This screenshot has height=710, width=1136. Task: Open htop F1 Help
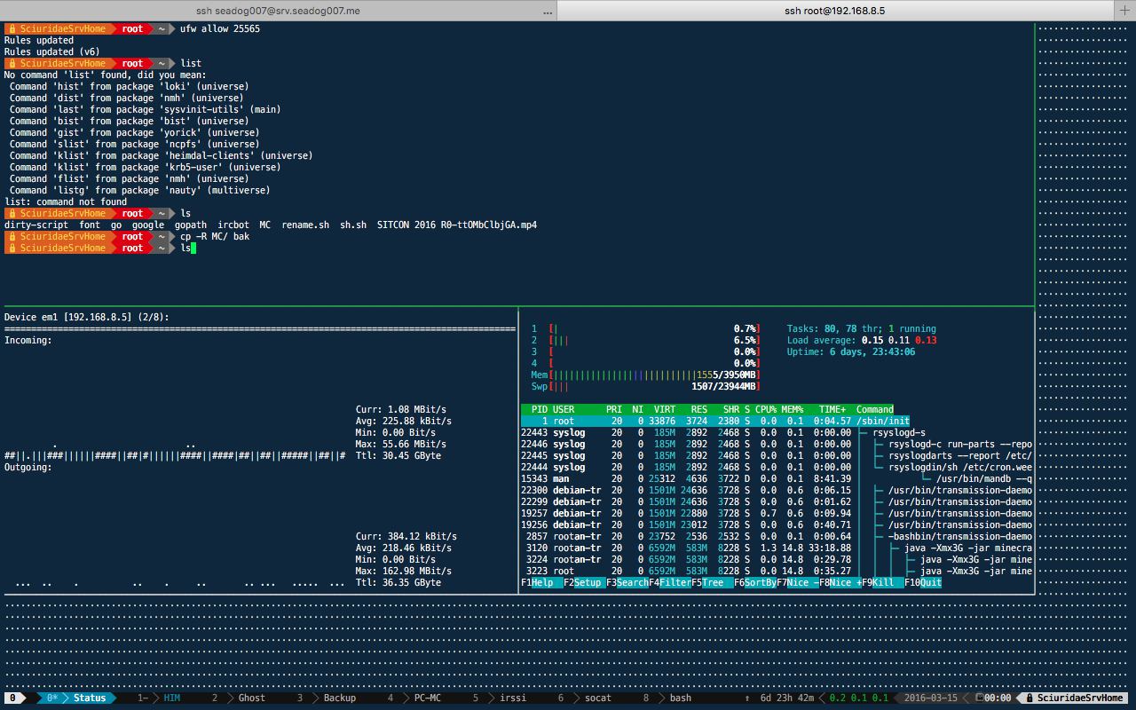(541, 583)
